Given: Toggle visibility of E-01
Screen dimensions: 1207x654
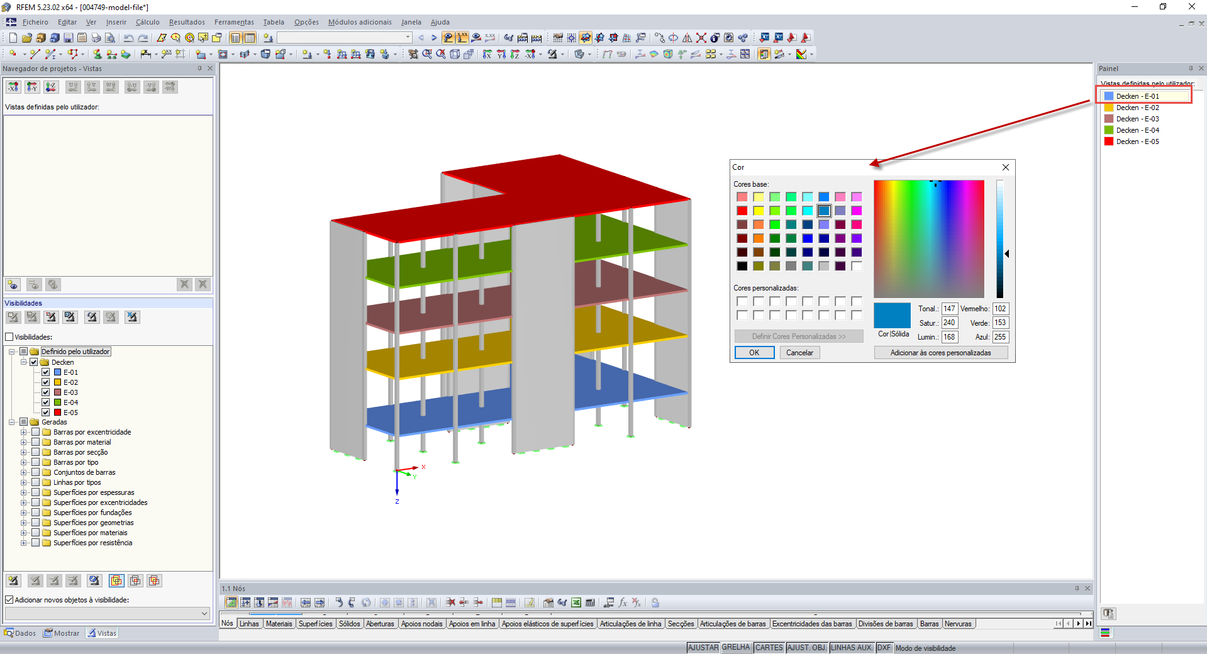Looking at the screenshot, I should (x=46, y=372).
